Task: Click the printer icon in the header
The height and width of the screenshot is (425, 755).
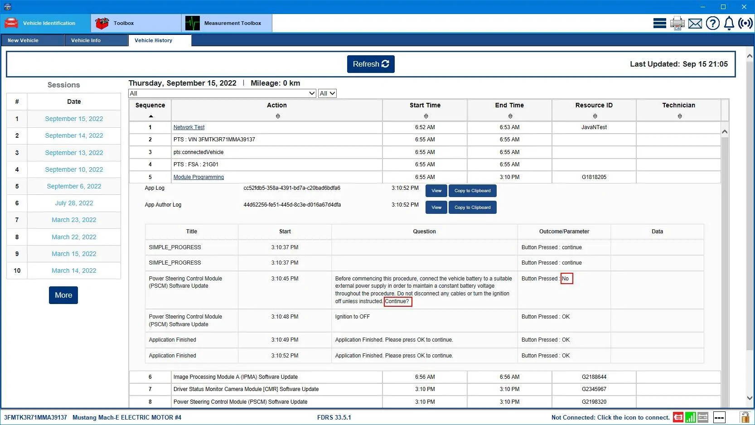Action: 677,23
